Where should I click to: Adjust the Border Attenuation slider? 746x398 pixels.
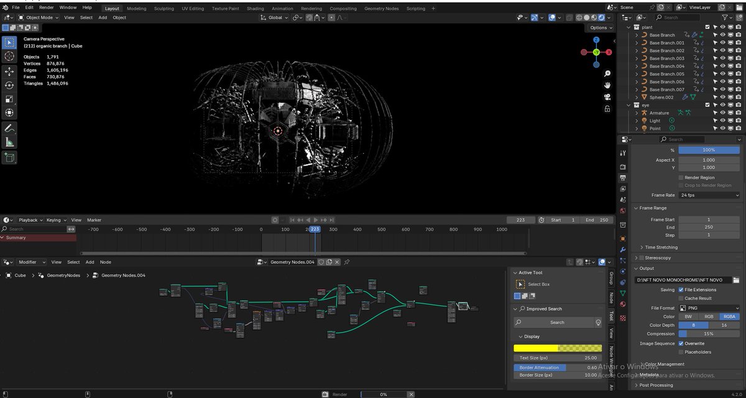point(558,368)
